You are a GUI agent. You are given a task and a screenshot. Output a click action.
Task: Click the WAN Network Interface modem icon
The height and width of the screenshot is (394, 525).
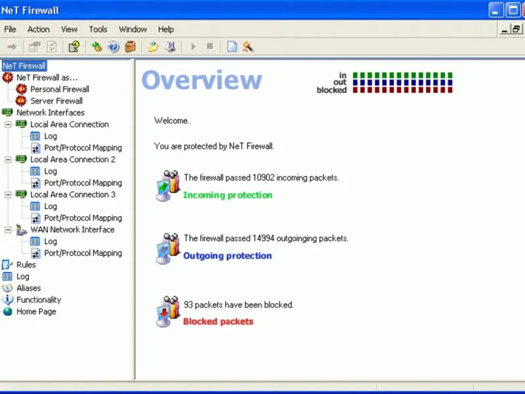22,230
